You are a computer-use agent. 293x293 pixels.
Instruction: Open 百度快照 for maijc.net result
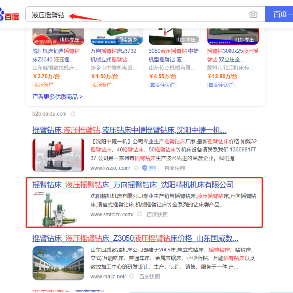coord(149,276)
